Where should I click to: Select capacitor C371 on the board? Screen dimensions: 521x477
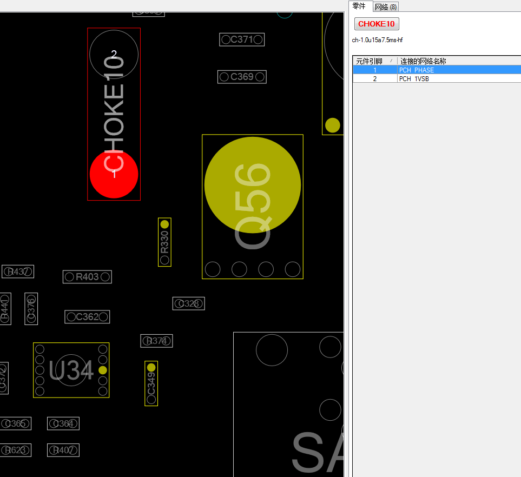242,39
